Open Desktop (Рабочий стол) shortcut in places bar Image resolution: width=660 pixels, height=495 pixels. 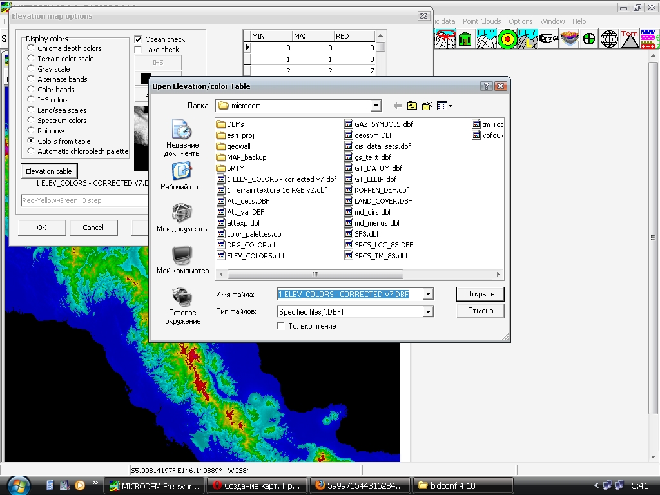click(x=182, y=175)
